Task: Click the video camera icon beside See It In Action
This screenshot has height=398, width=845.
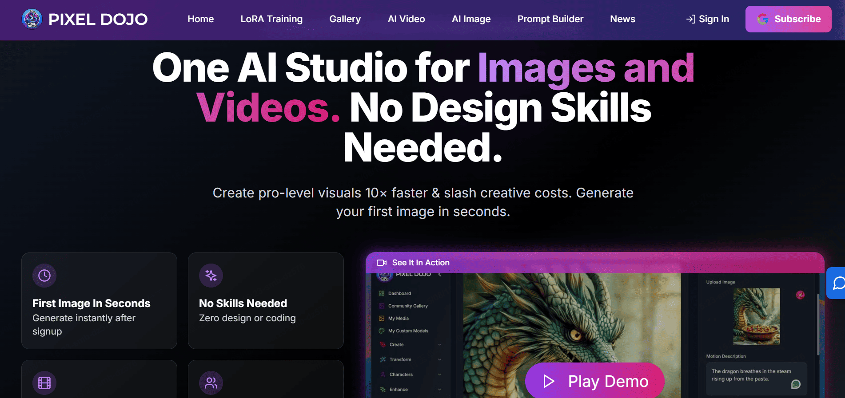Action: (382, 263)
